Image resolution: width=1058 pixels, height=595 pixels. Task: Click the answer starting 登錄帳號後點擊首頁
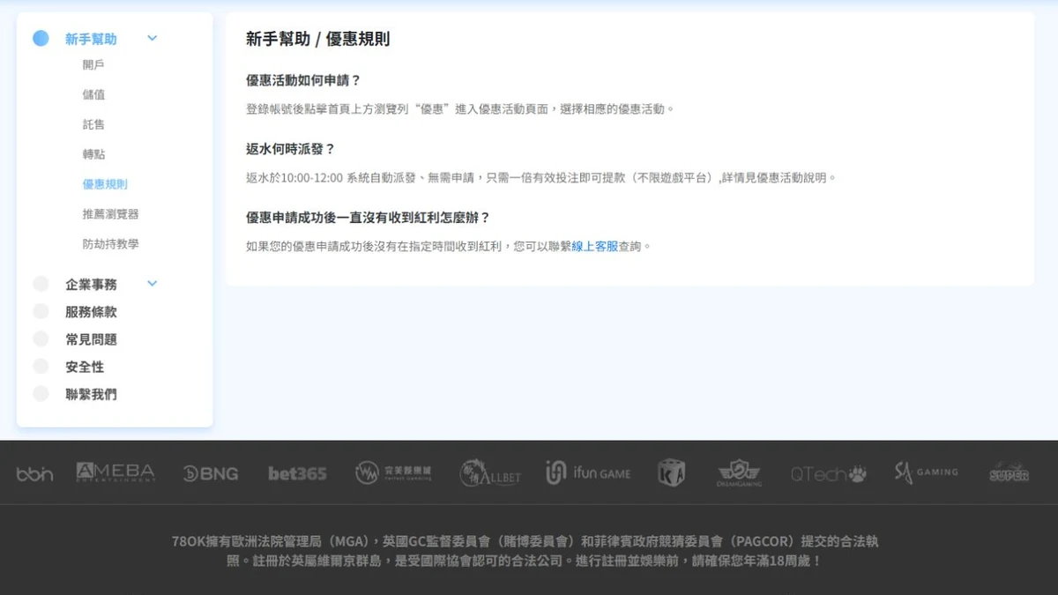click(x=460, y=109)
